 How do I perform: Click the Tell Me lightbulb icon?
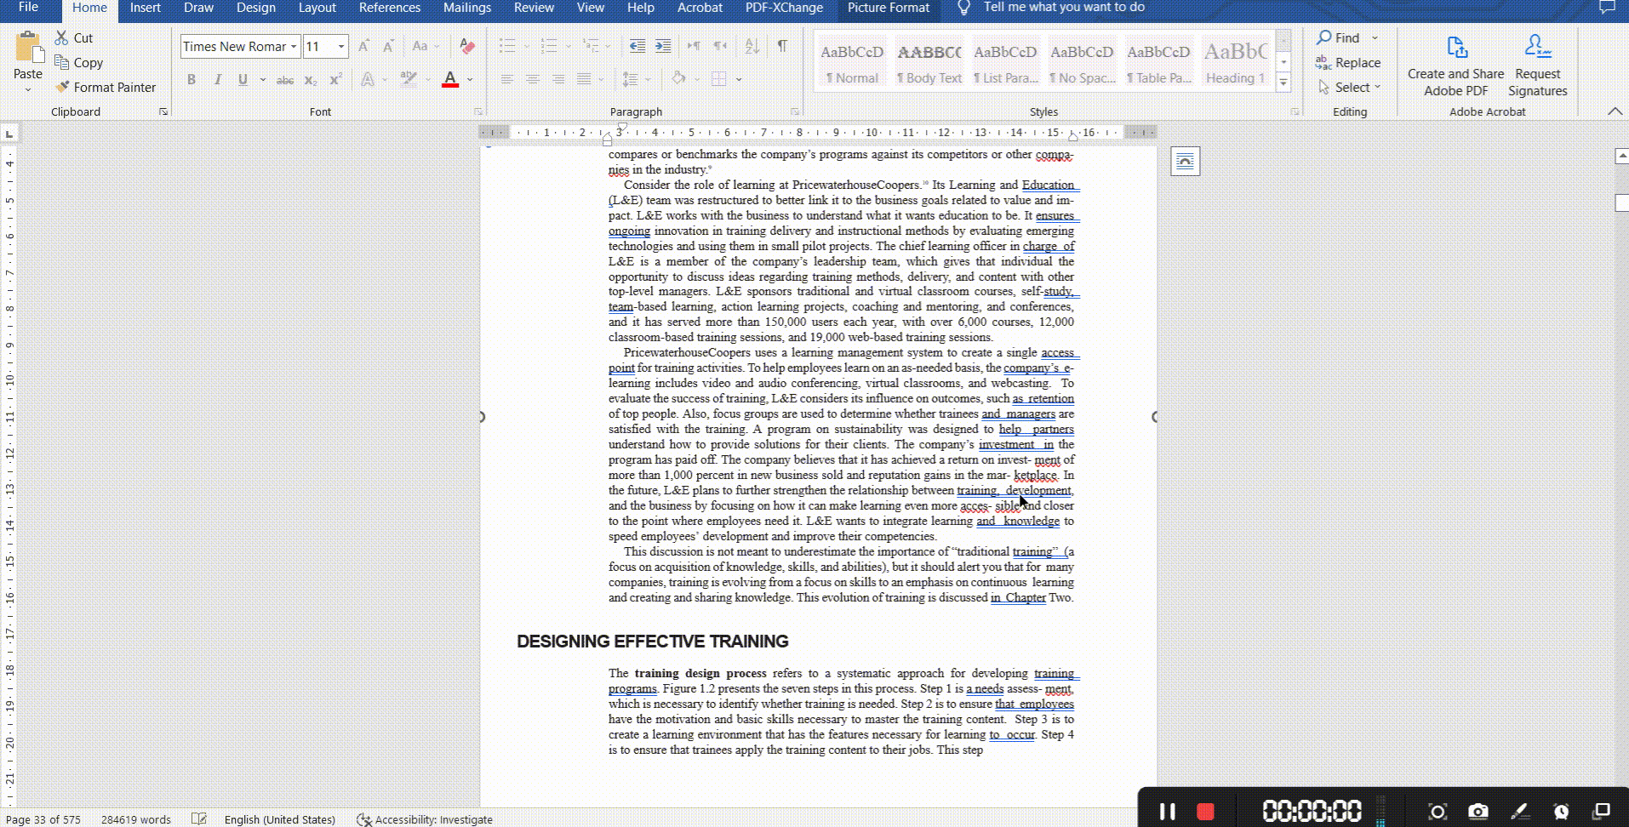tap(963, 8)
